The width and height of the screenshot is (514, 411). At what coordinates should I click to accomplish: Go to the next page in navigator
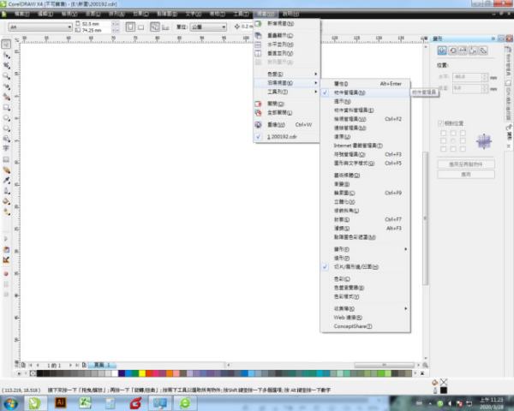pyautogui.click(x=70, y=365)
